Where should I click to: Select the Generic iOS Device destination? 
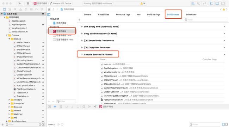pyautogui.click(x=61, y=4)
